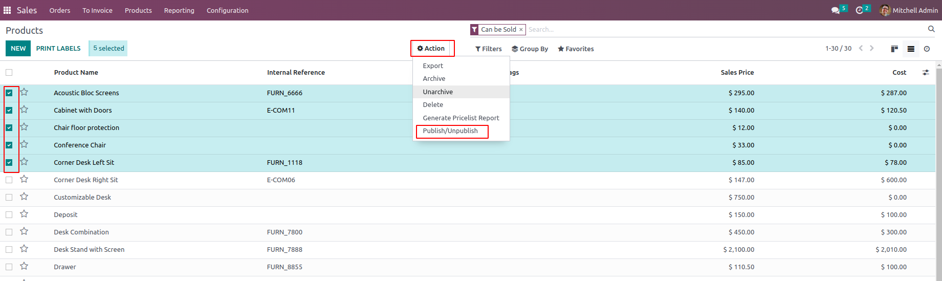Remove the Can be Sold filter
The height and width of the screenshot is (281, 942).
click(x=521, y=30)
